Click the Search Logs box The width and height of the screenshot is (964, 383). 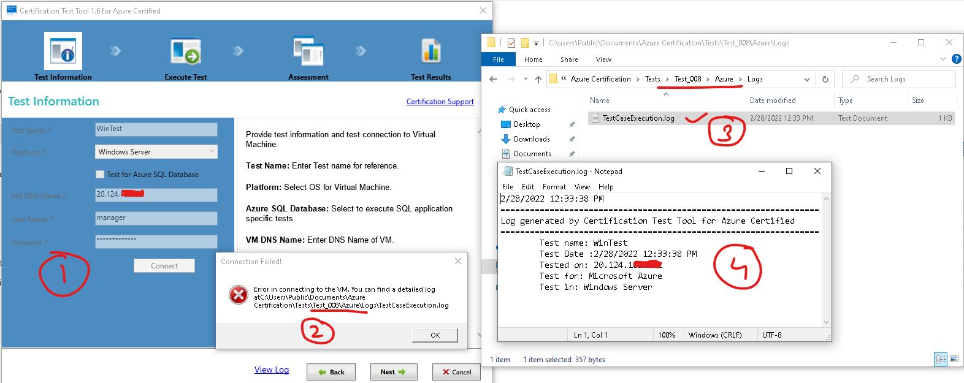[x=899, y=79]
